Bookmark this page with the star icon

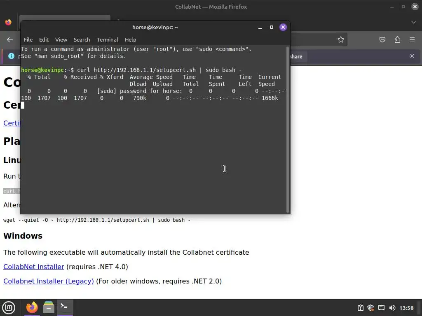click(341, 40)
